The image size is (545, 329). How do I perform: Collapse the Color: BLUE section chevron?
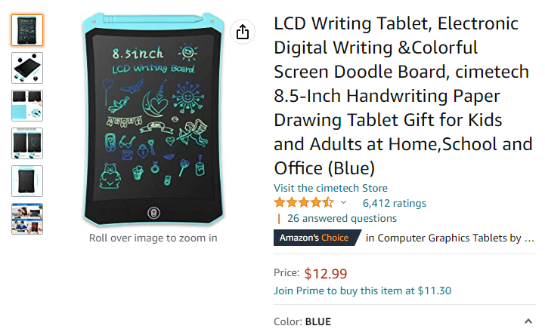point(528,321)
